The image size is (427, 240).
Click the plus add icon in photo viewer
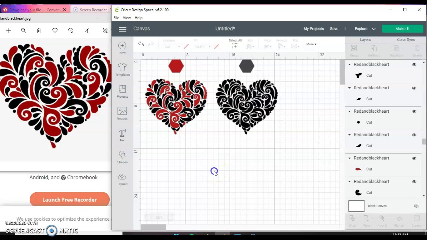(x=9, y=31)
